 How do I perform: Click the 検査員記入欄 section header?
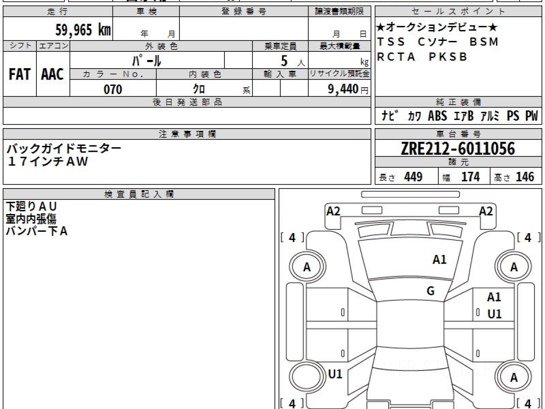coord(139,194)
